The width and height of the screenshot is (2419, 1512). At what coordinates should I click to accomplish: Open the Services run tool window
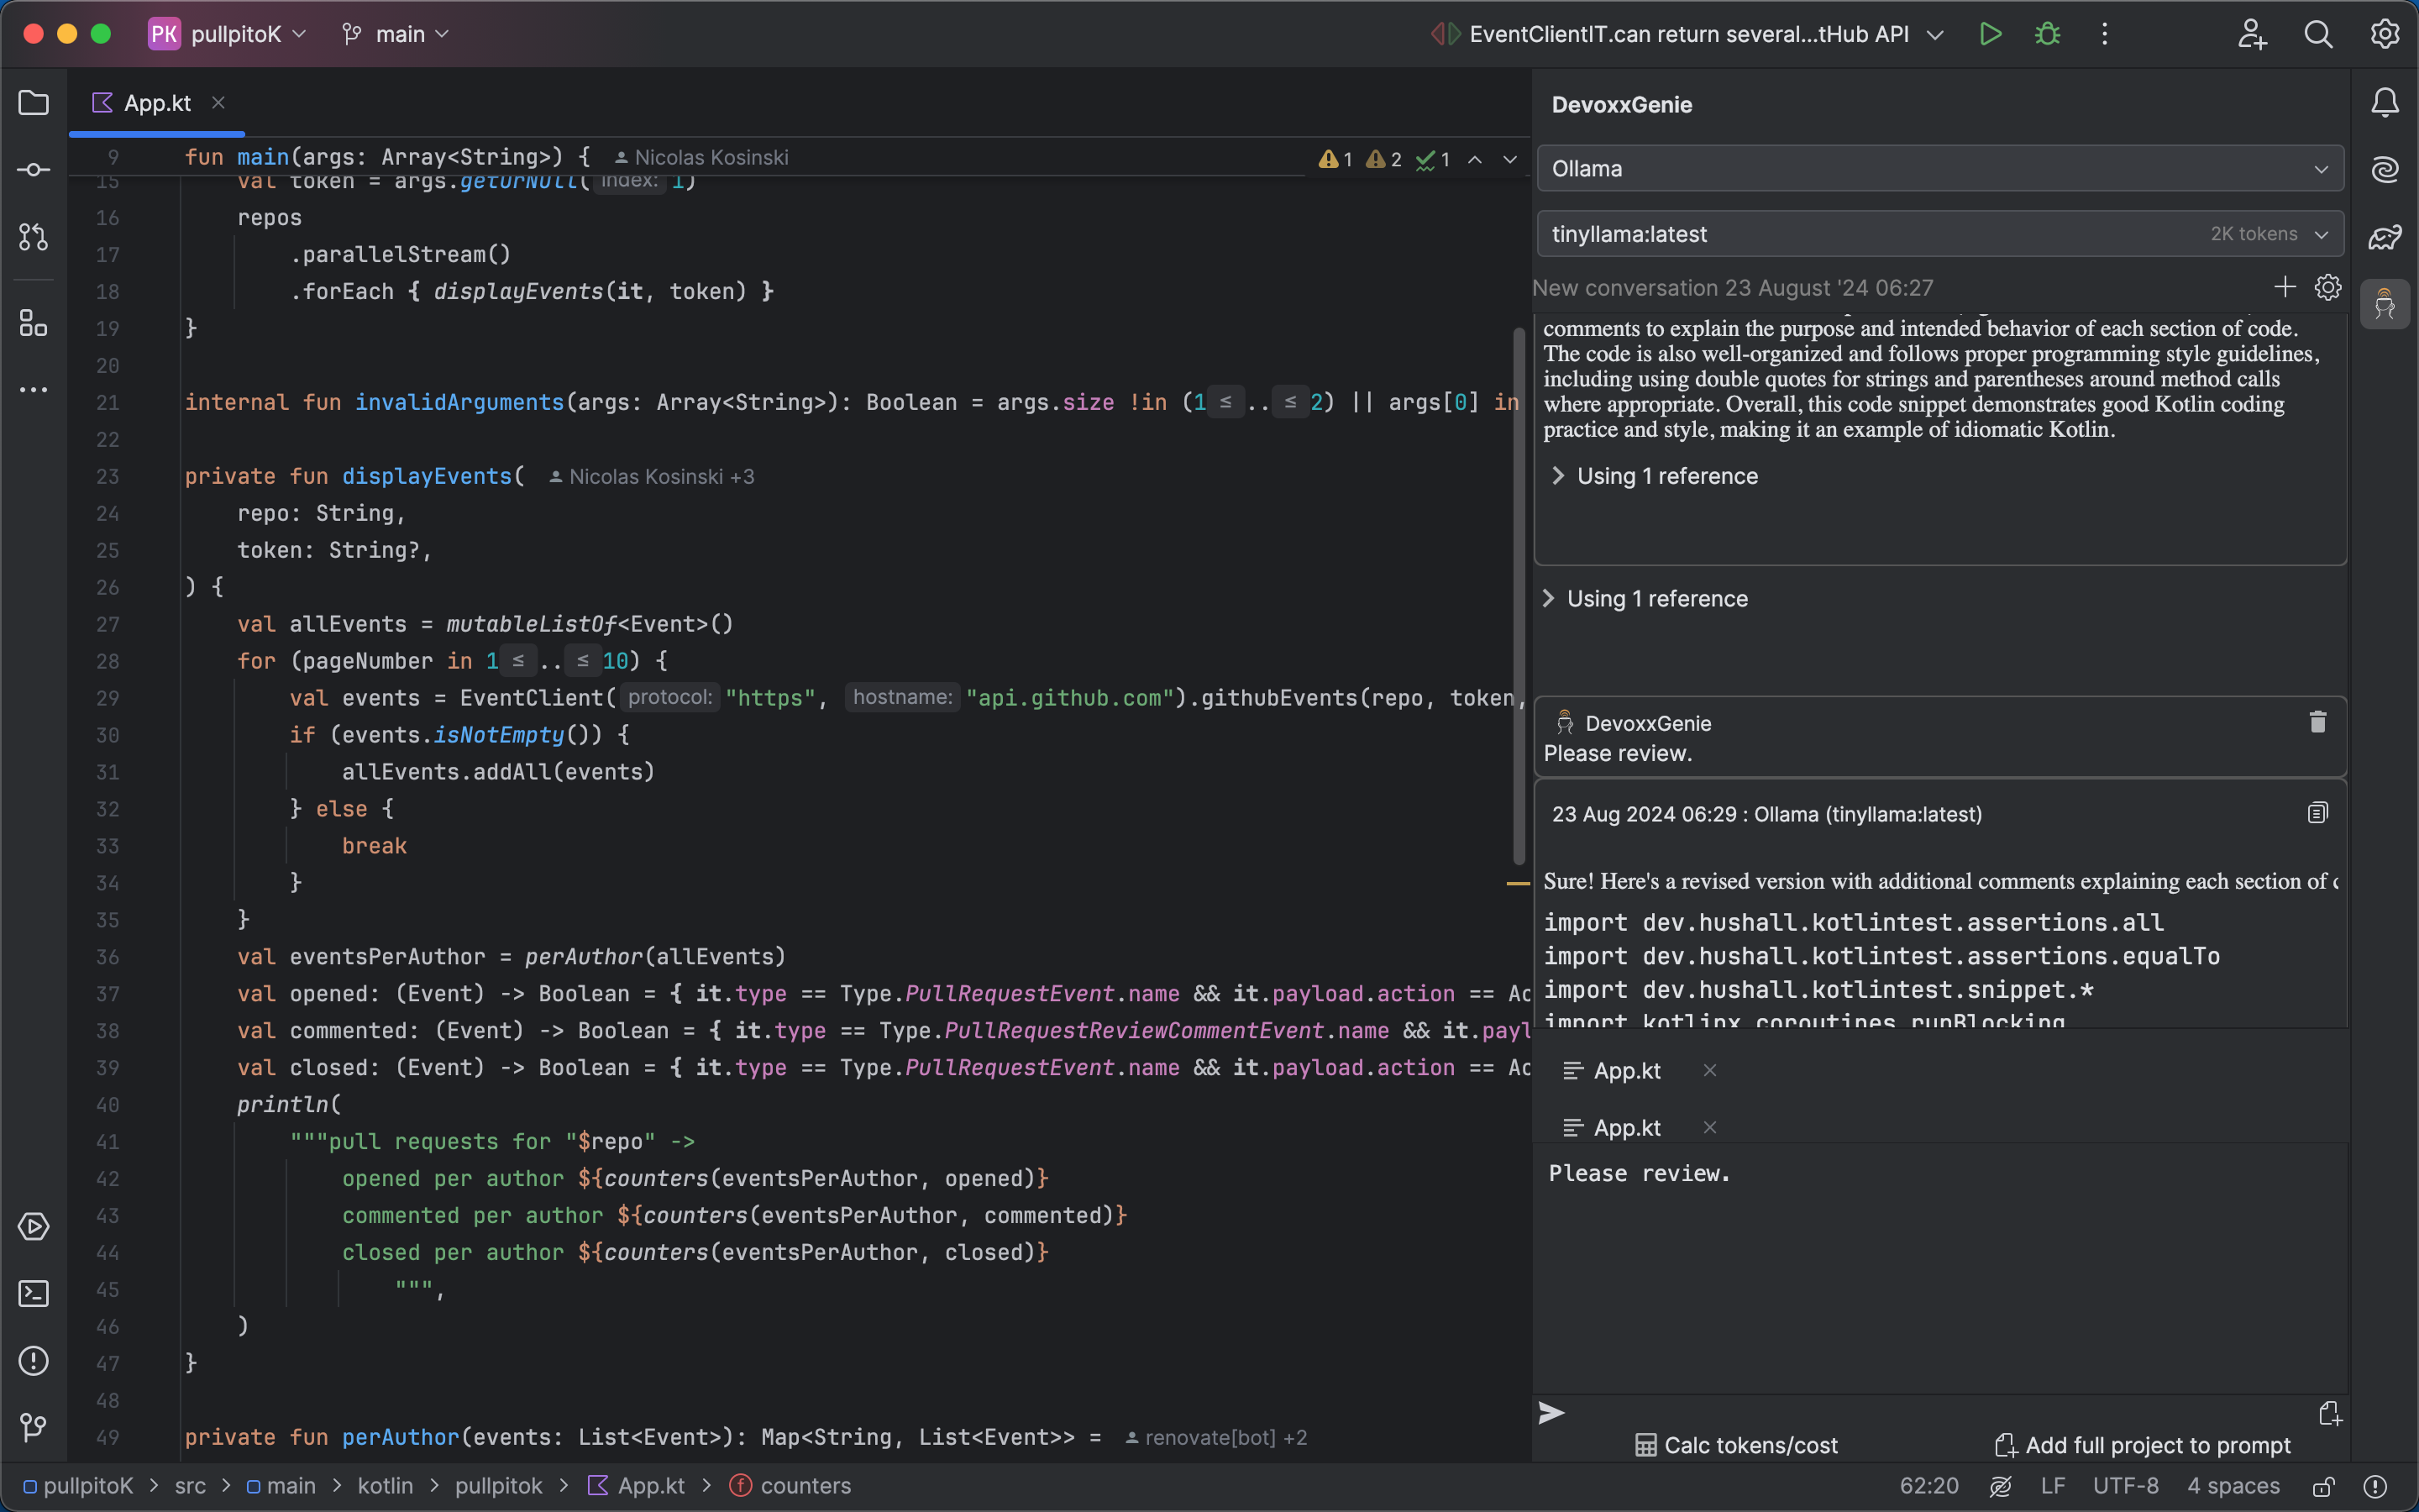33,1226
